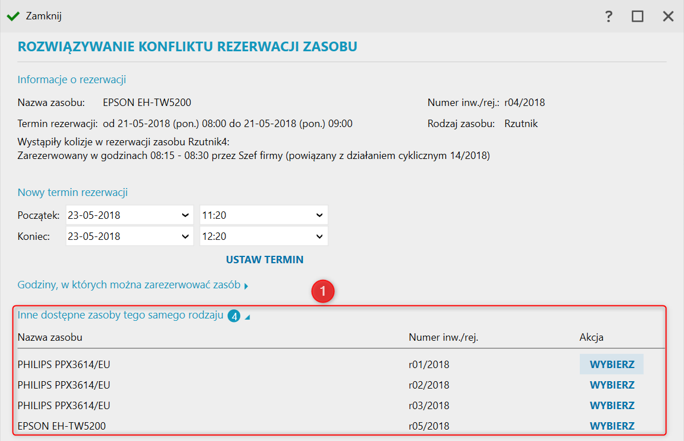Click the Nazwa zasobu column header
This screenshot has width=684, height=441.
(x=50, y=337)
